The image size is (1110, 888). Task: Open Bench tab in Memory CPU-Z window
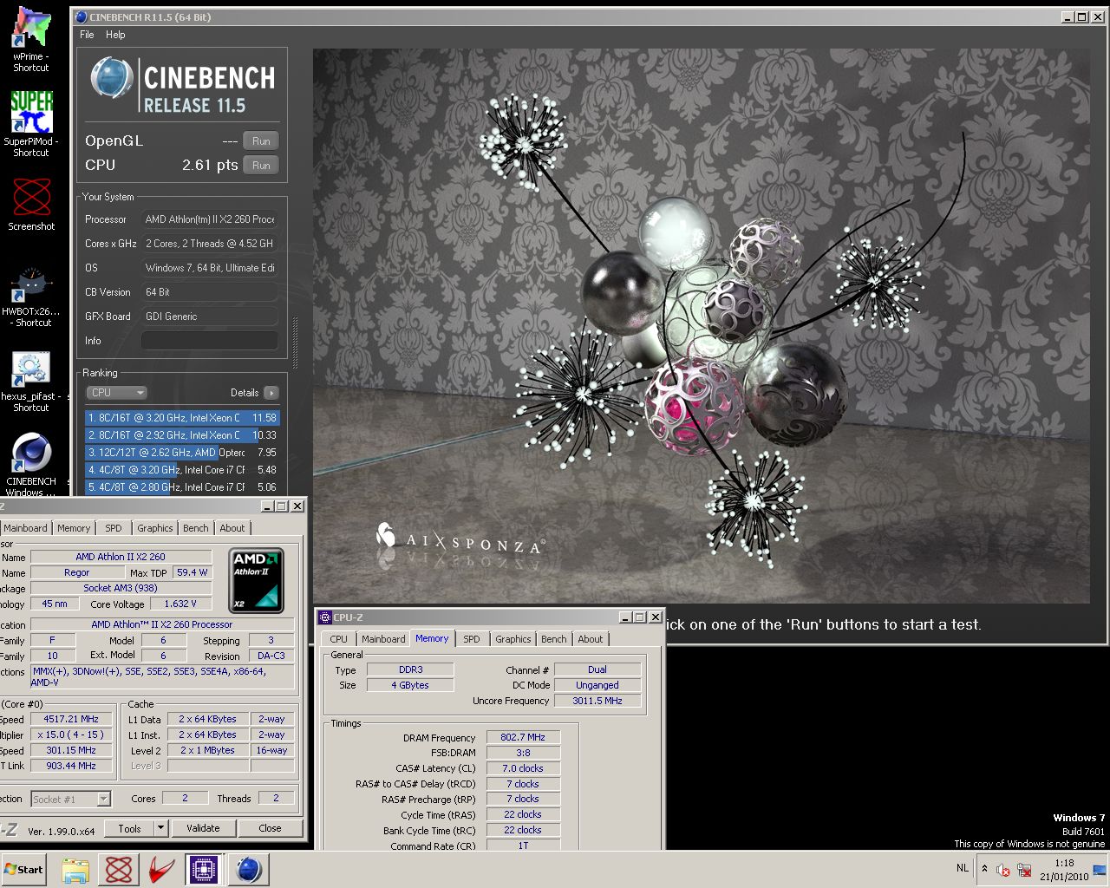554,639
